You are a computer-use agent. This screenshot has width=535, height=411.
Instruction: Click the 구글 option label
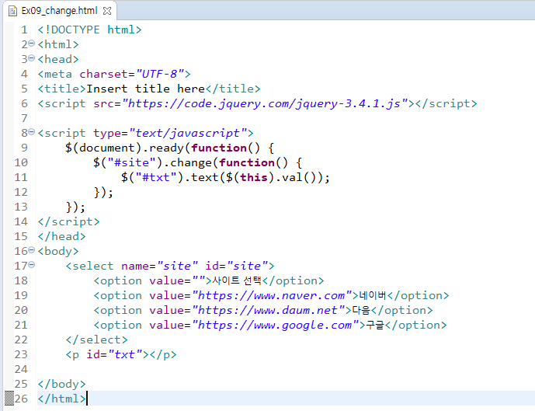[375, 325]
